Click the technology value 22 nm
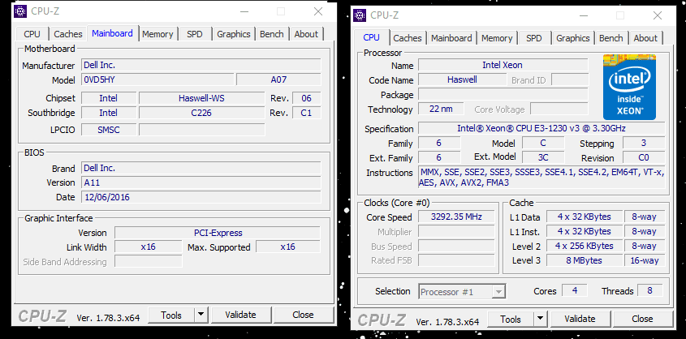 [441, 109]
